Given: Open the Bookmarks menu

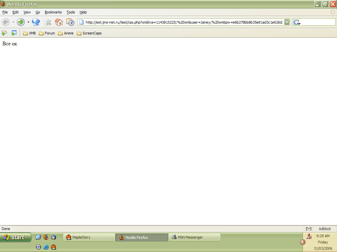Looking at the screenshot, I should tap(53, 12).
